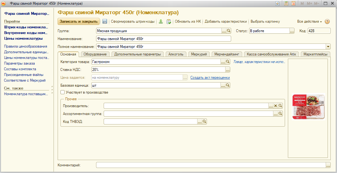The height and width of the screenshot is (173, 337).
Task: Click magnifier icon next to Группа field
Action: pos(229,31)
